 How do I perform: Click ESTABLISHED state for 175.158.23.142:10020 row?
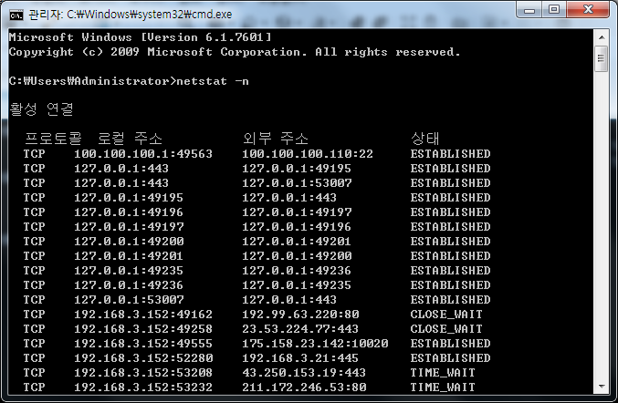click(451, 344)
